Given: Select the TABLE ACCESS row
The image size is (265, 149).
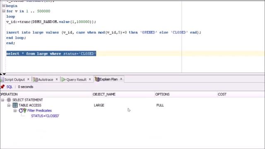Looking at the screenshot, I should pos(30,105).
